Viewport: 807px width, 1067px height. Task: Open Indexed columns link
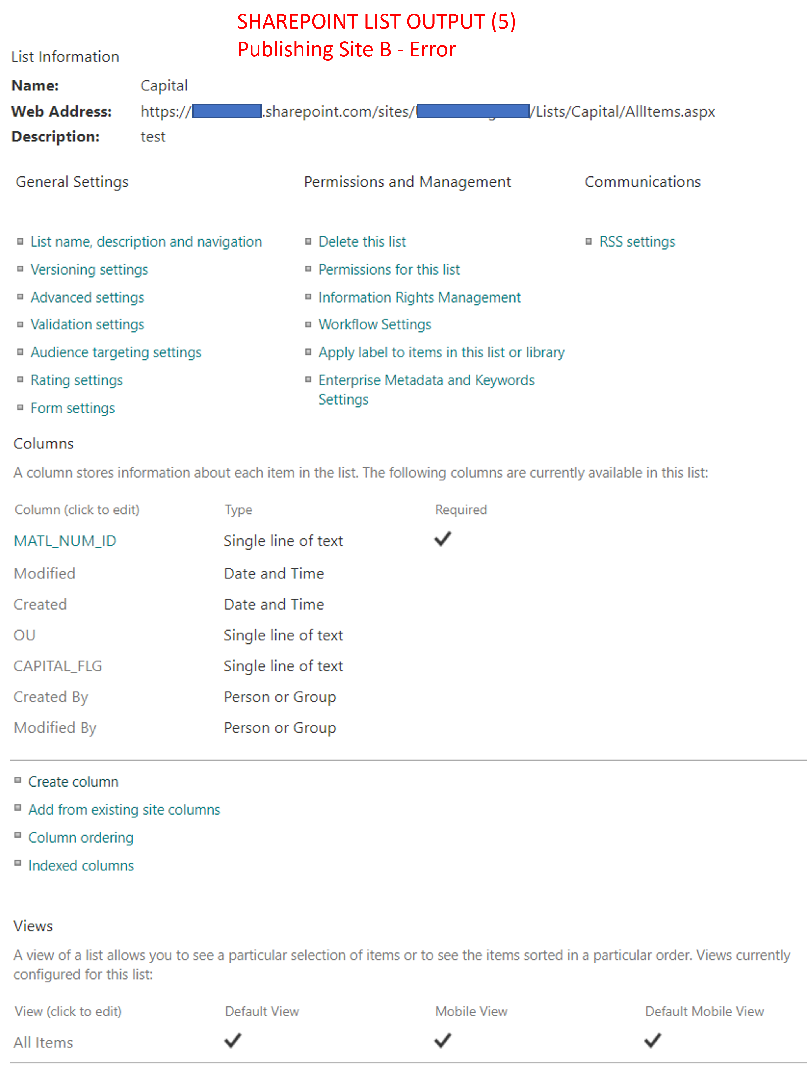point(80,865)
